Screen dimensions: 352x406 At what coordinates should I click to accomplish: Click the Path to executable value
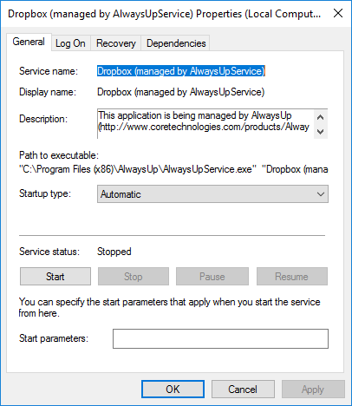[x=173, y=169]
